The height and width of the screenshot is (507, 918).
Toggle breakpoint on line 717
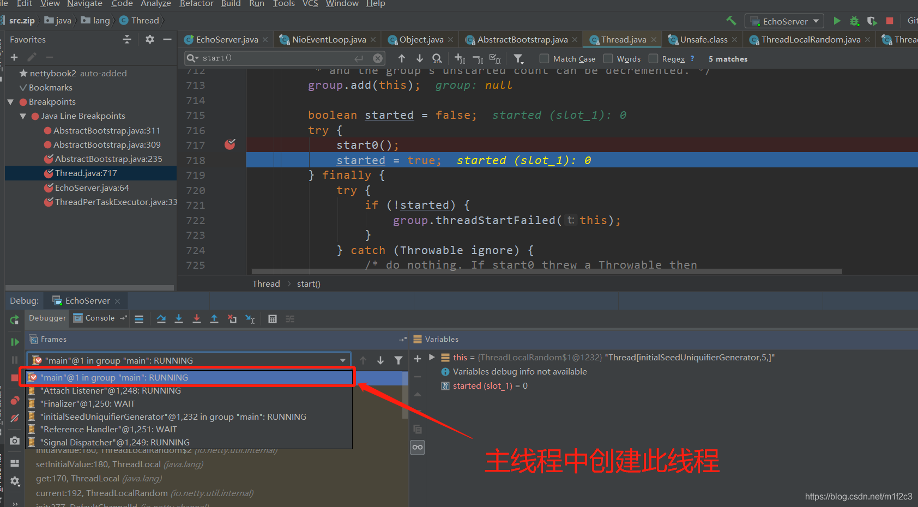pos(230,144)
